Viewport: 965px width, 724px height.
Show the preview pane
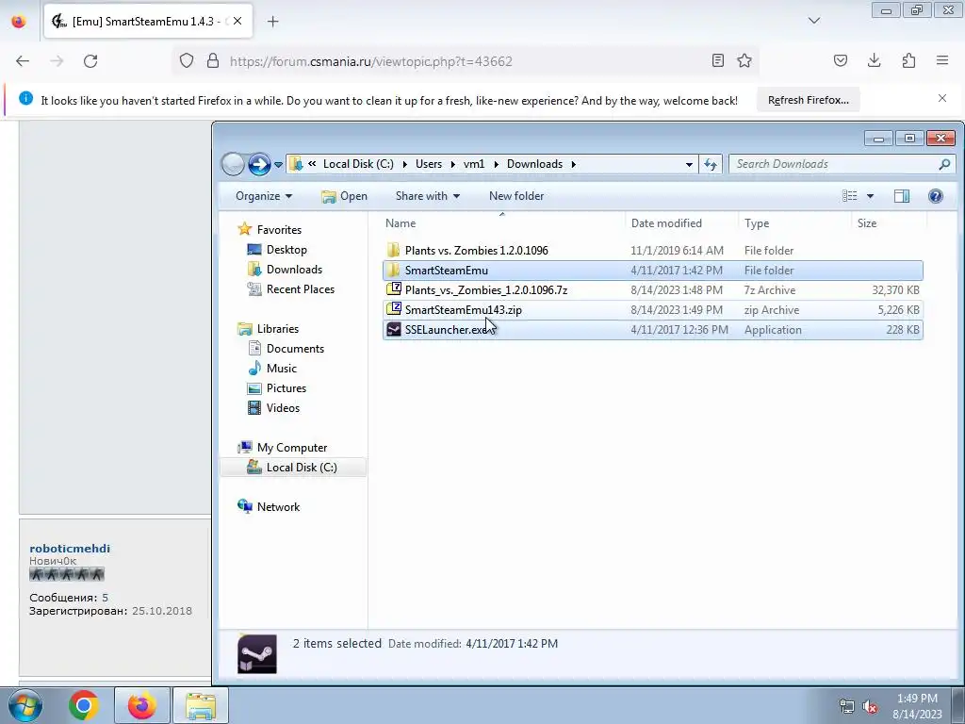pos(902,196)
